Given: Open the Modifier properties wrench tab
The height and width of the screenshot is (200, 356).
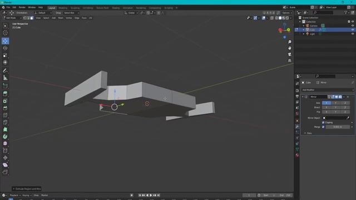Looking at the screenshot, I should (x=297, y=127).
